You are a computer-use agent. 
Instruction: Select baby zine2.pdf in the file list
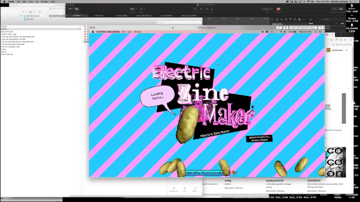pyautogui.click(x=7, y=32)
